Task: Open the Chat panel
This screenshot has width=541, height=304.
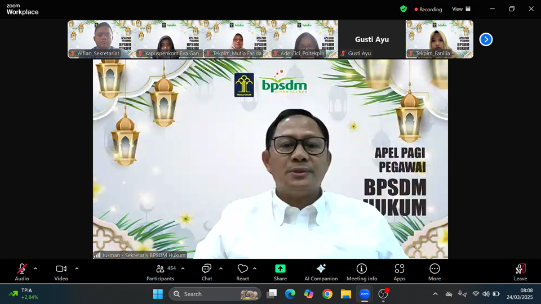Action: coord(207,272)
